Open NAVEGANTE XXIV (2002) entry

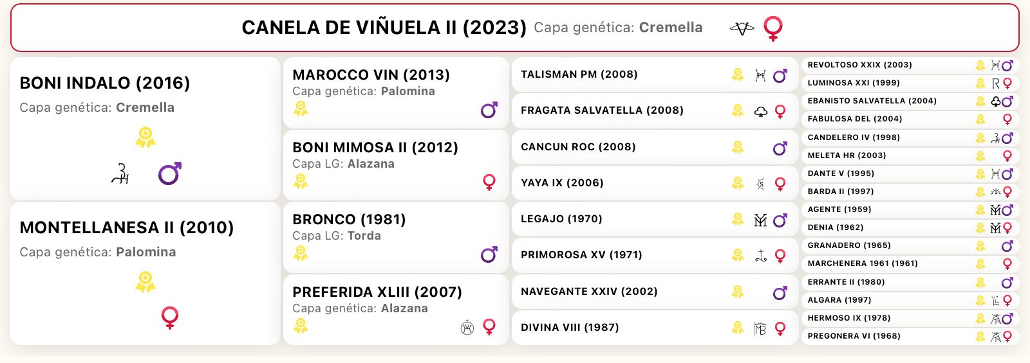(655, 292)
